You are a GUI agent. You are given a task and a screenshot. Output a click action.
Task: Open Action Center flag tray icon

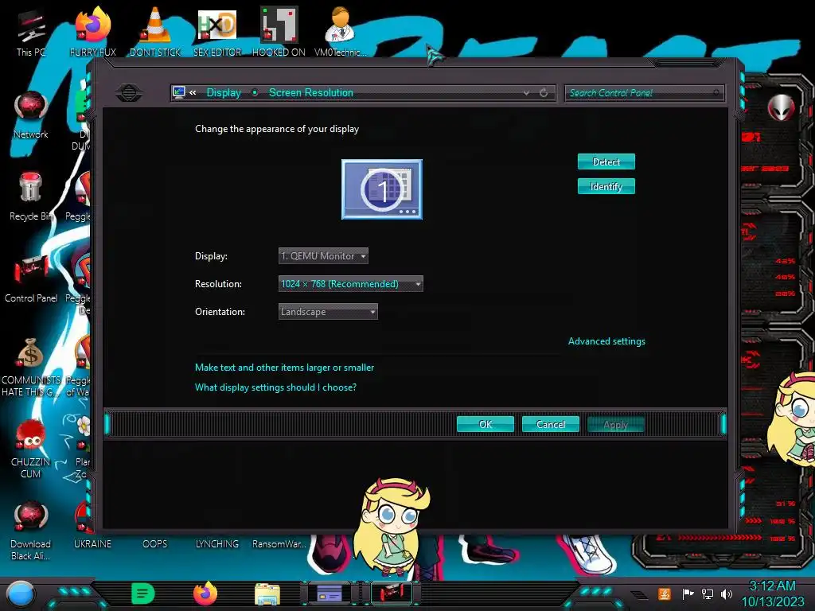(x=688, y=593)
